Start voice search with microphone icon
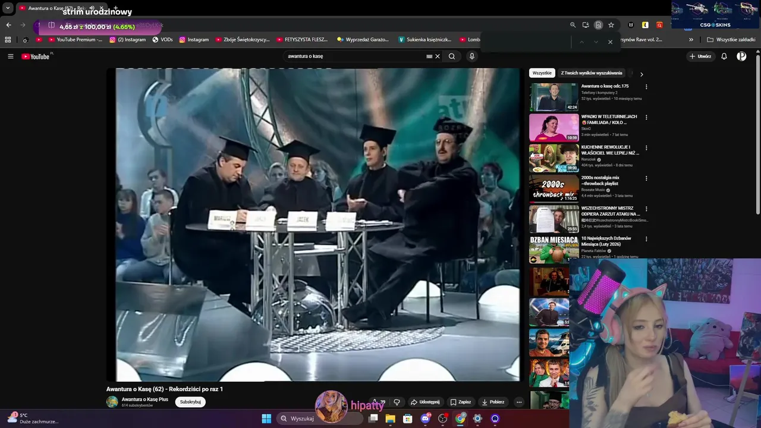The width and height of the screenshot is (761, 428). coord(472,56)
